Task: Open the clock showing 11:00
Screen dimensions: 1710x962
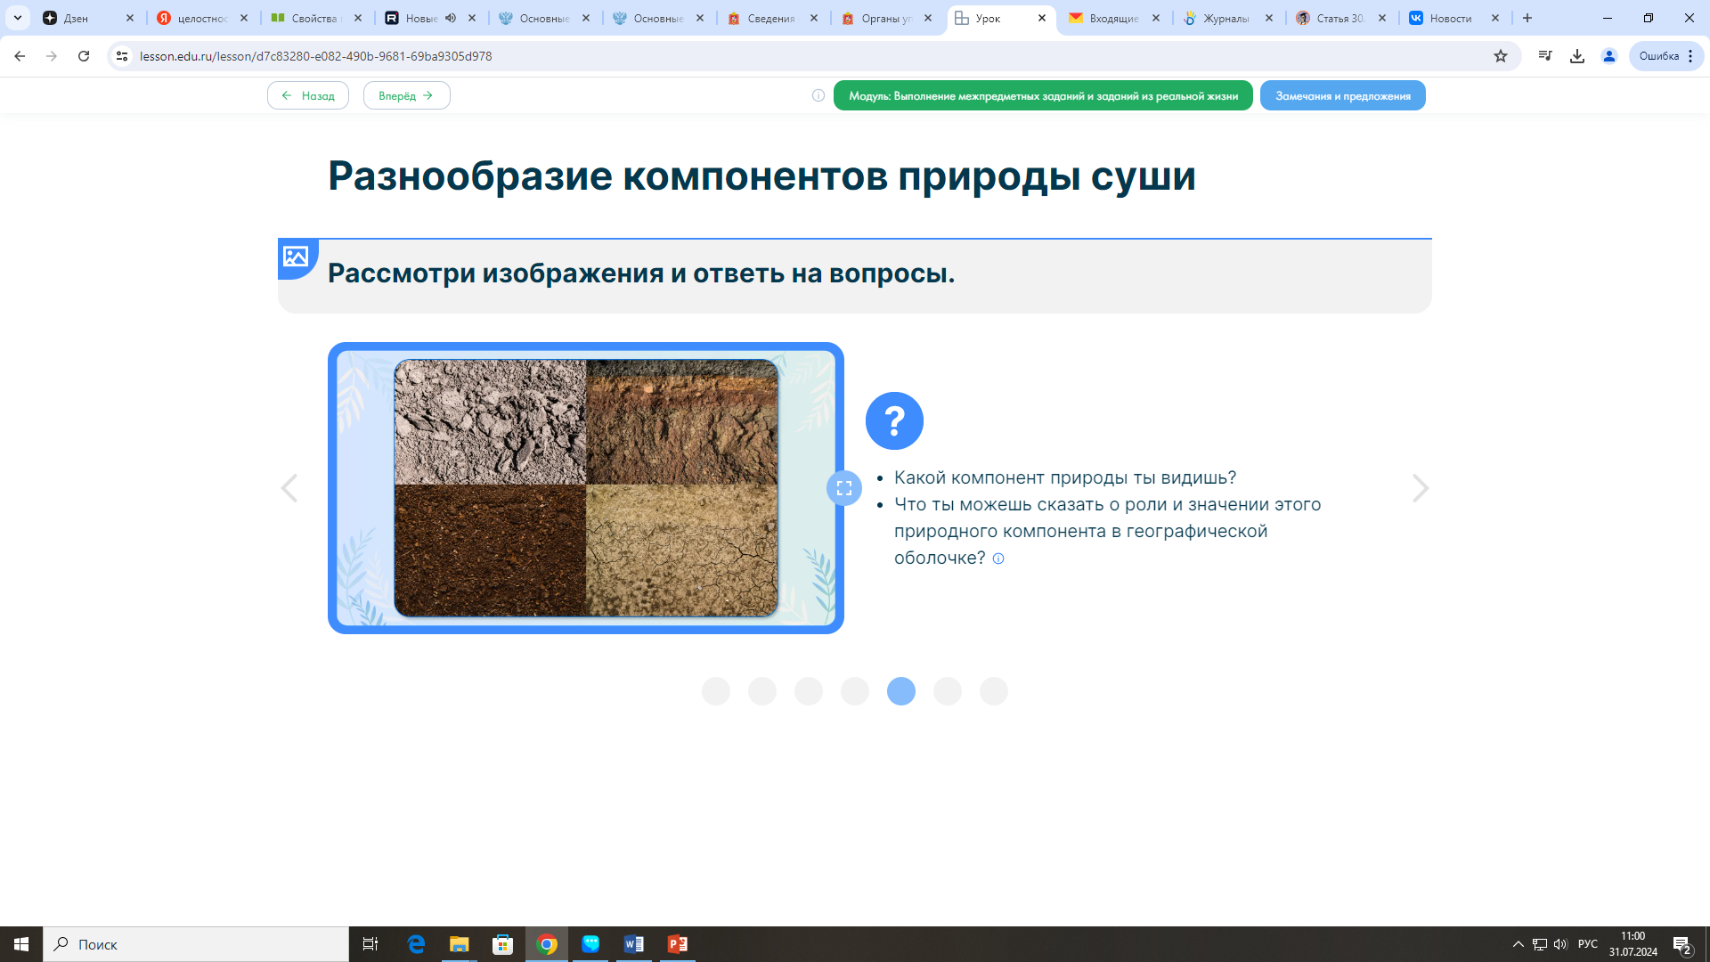Action: pyautogui.click(x=1633, y=944)
